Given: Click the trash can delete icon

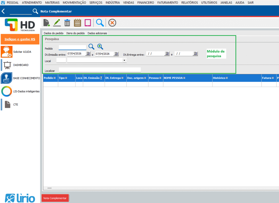Looking at the screenshot, I should (67, 23).
